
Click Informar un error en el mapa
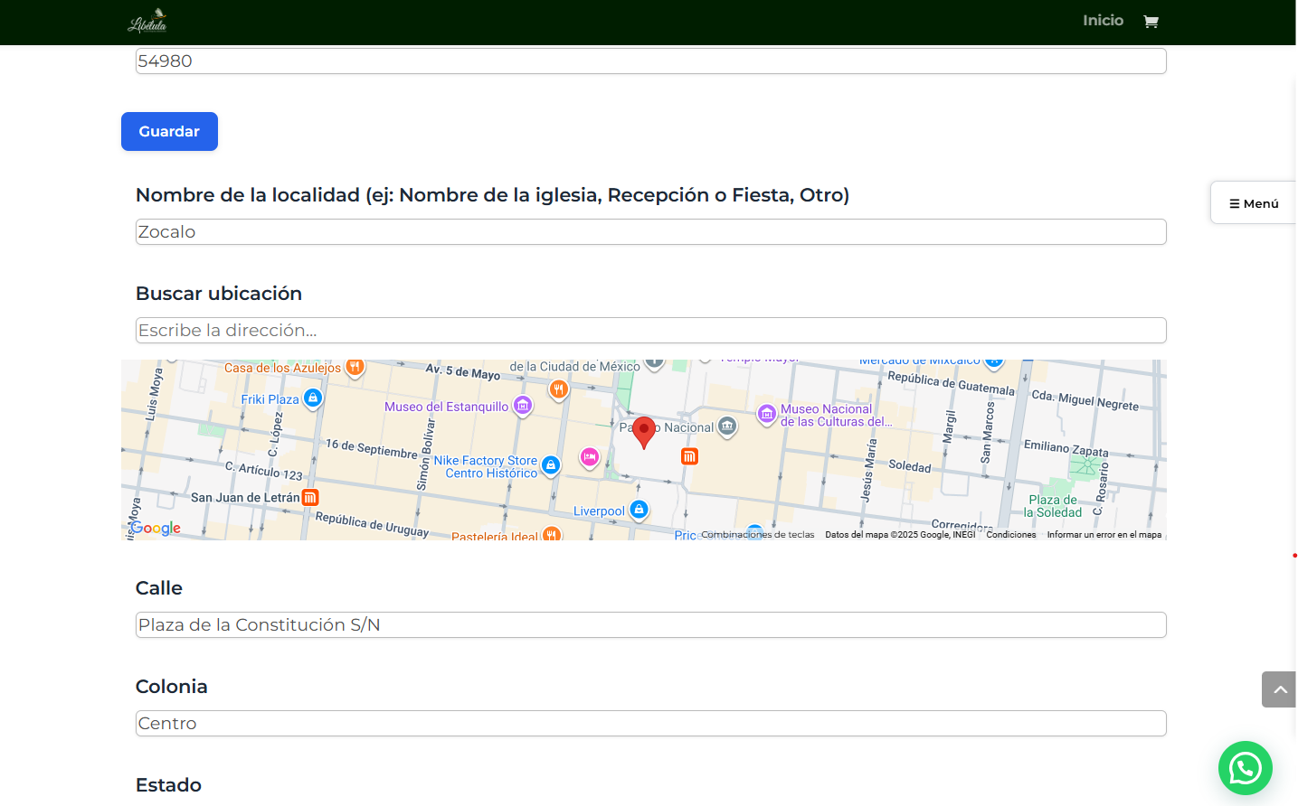click(1104, 535)
